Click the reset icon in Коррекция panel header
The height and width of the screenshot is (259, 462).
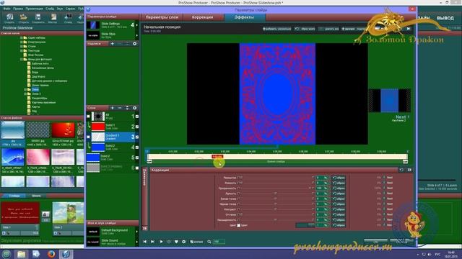click(401, 170)
